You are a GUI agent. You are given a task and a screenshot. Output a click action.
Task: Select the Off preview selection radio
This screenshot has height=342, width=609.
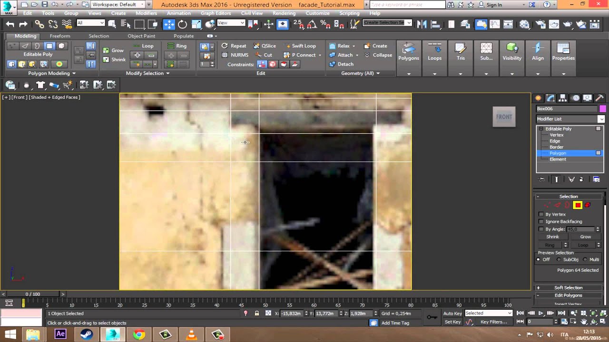pos(539,259)
